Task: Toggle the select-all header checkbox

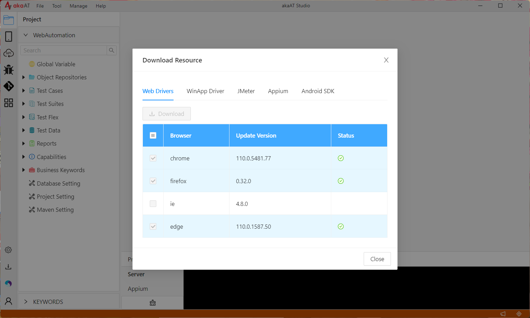Action: click(153, 136)
